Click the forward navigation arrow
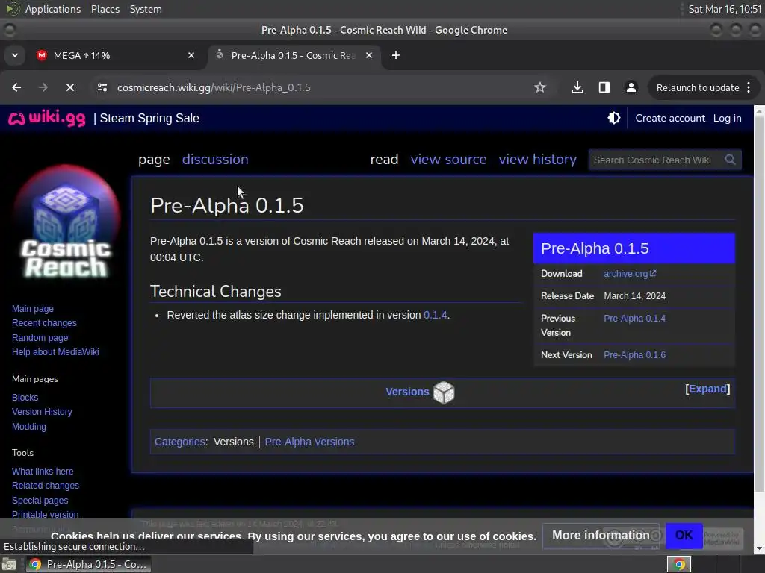 click(43, 87)
